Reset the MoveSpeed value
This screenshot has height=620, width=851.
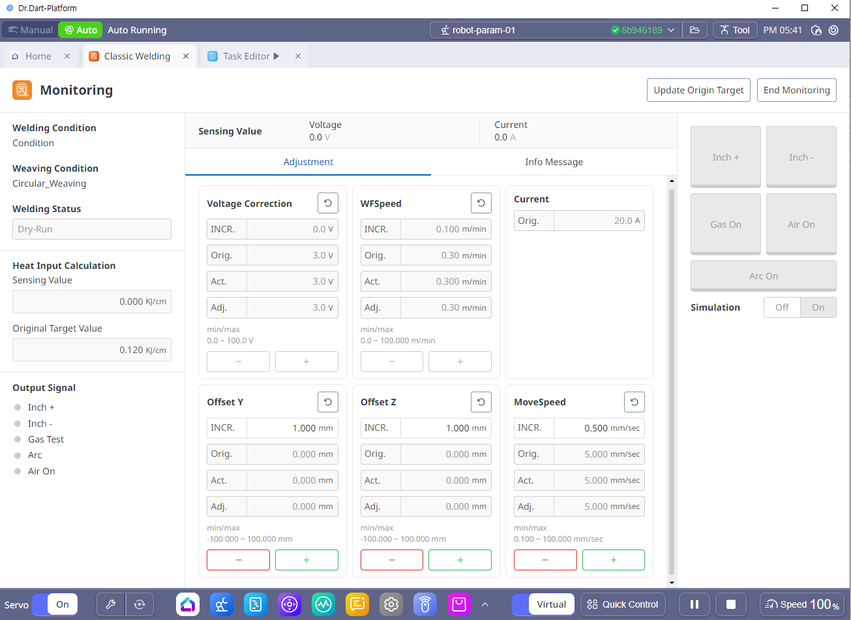634,402
